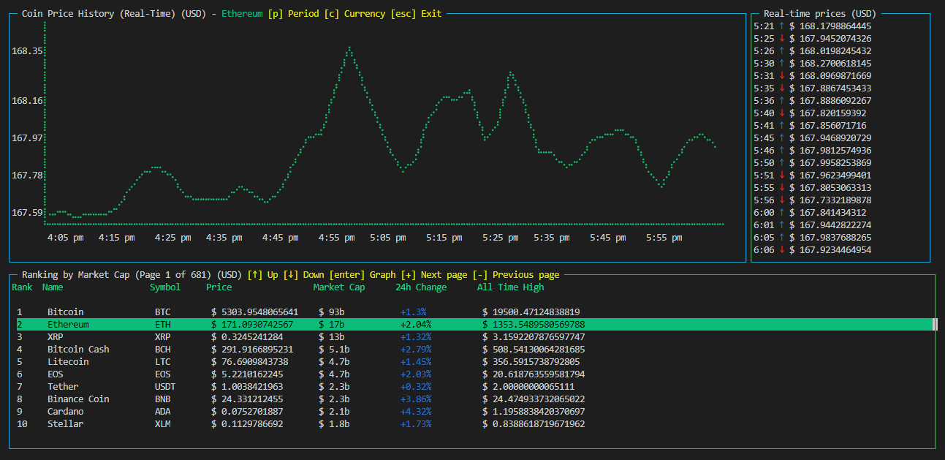Click the [esc] Exit shortcut label

coord(417,14)
